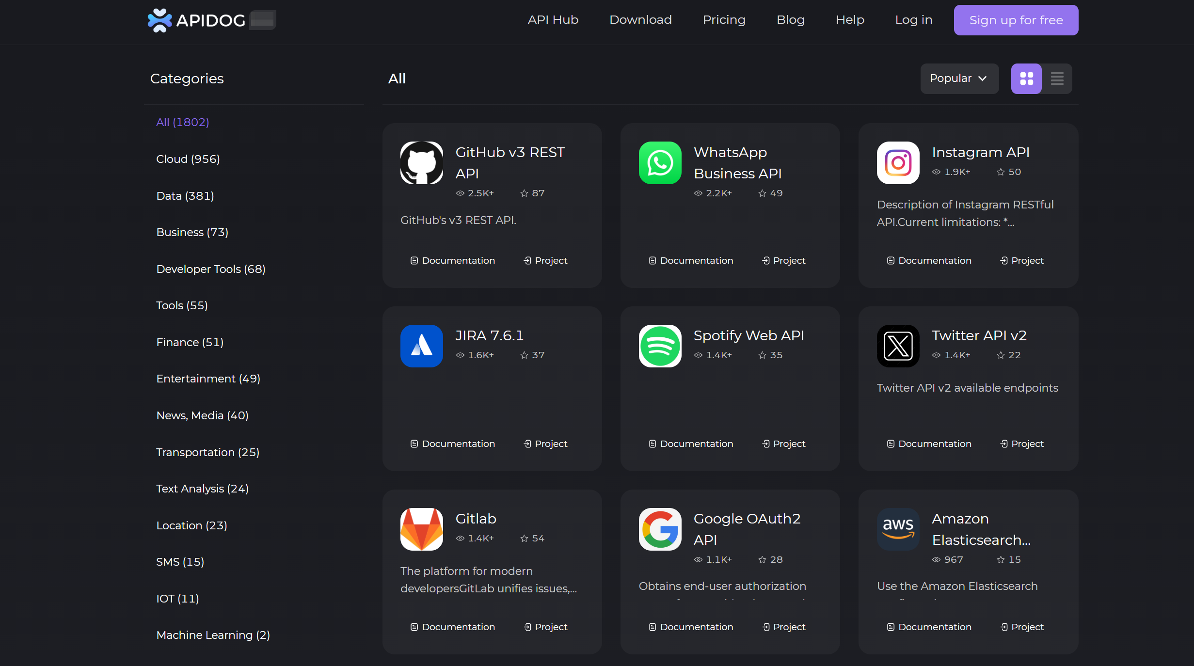Go to the Download page
The image size is (1194, 666).
pos(640,20)
